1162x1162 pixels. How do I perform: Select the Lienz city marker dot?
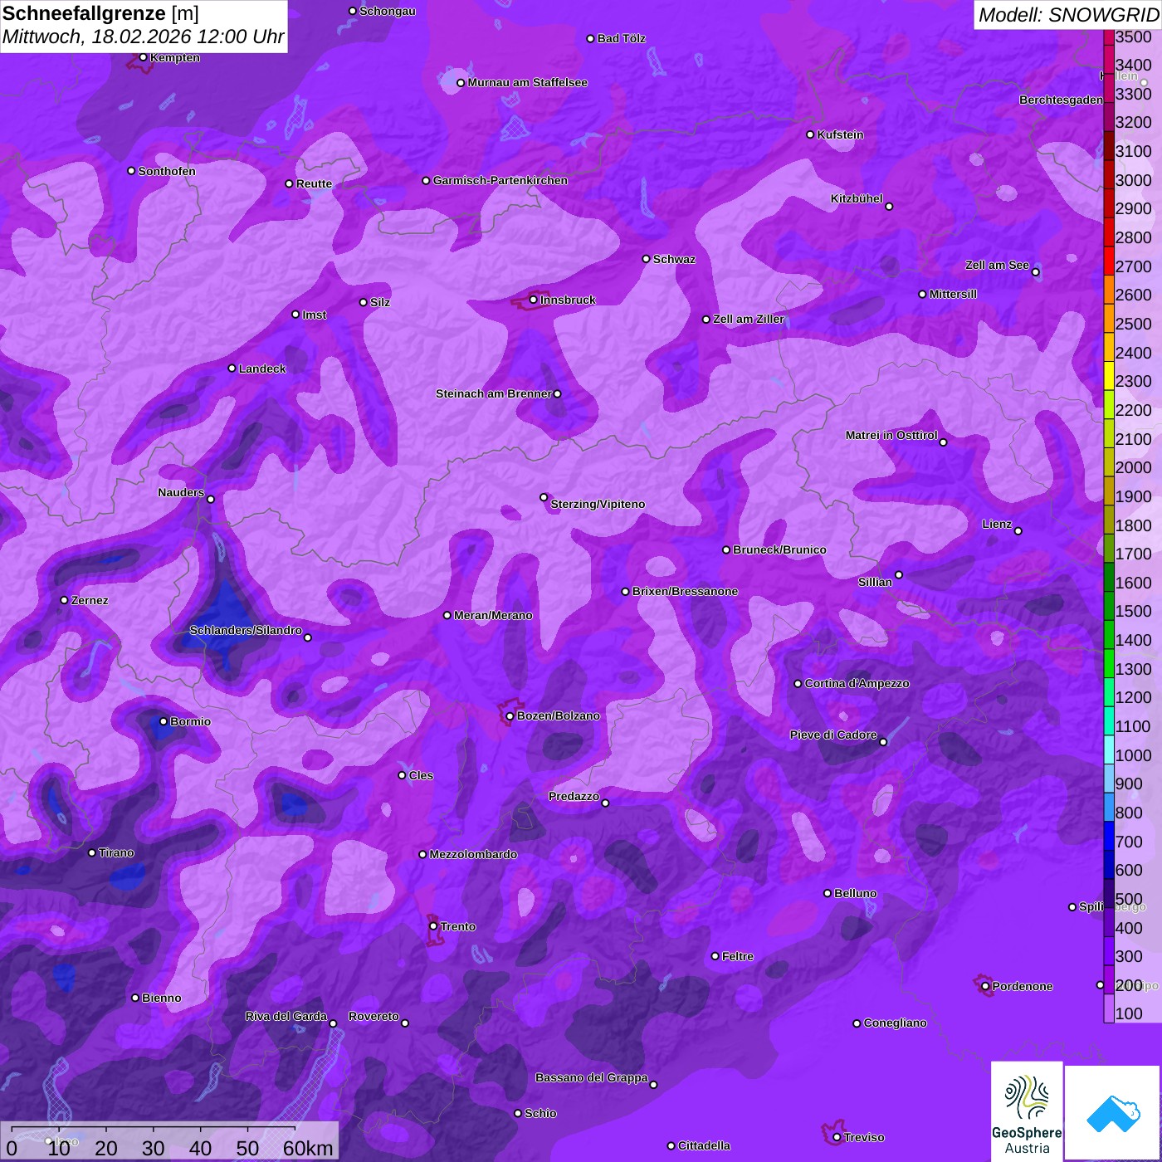point(1018,531)
